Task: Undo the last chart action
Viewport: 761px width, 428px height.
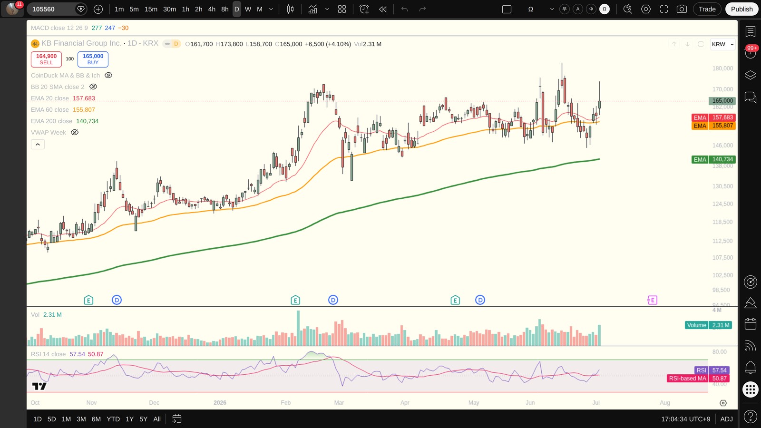Action: tap(404, 9)
